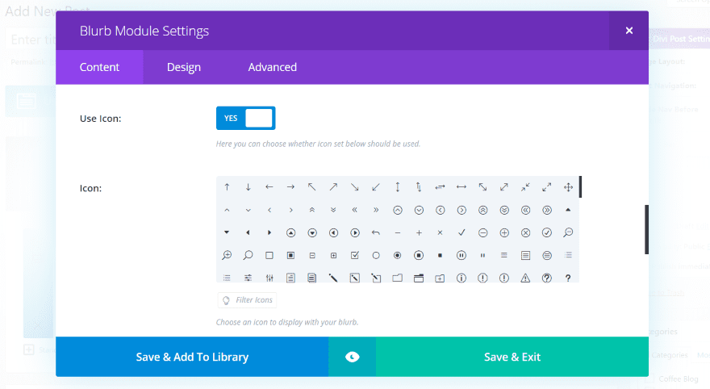Toggle the Use Icon switch
710x389 pixels.
(245, 118)
